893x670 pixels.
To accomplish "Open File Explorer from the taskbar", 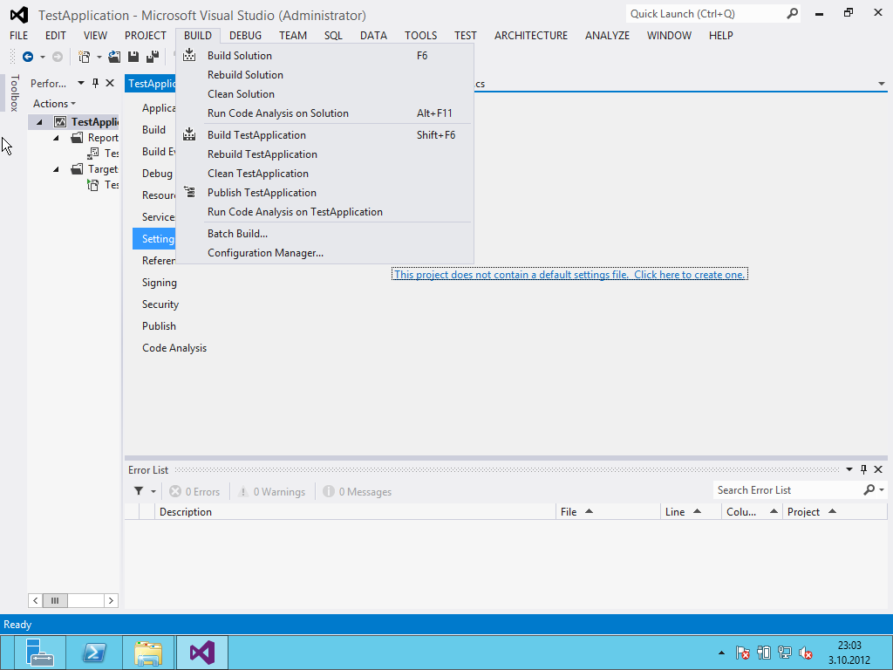I will click(148, 653).
